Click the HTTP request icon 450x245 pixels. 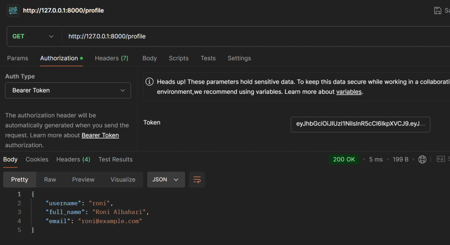click(x=13, y=10)
